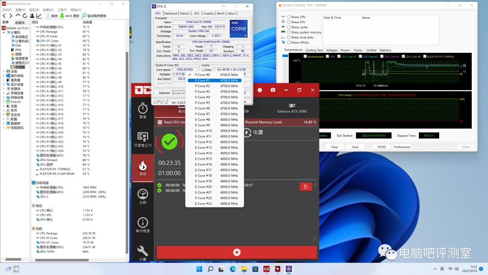Open the 文件(F) menu in AIDA64
This screenshot has height=275, width=488.
[x=7, y=10]
